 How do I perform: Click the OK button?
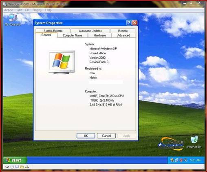(86, 136)
